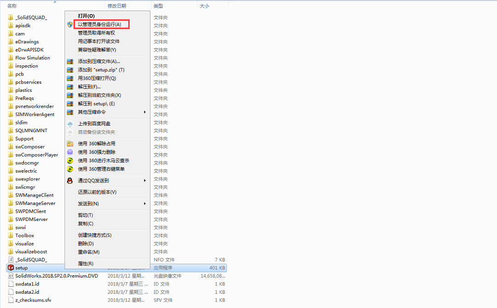Select the SQLMNGMNT folder name
Screen dimensions: 497x308
pyautogui.click(x=31, y=130)
